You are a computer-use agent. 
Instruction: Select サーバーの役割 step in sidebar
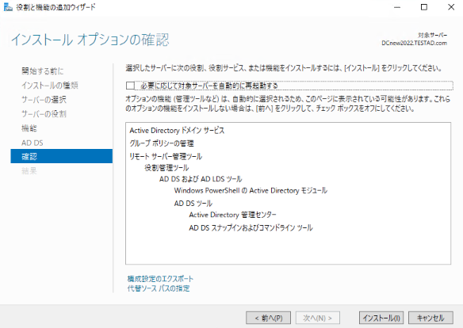click(x=44, y=114)
